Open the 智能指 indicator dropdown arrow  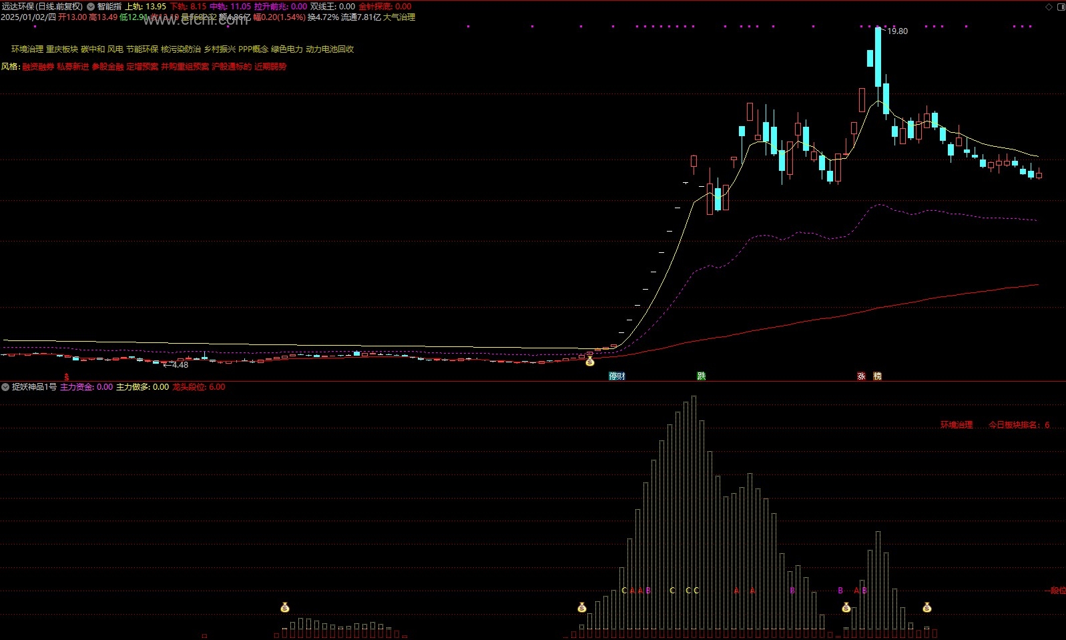(91, 7)
